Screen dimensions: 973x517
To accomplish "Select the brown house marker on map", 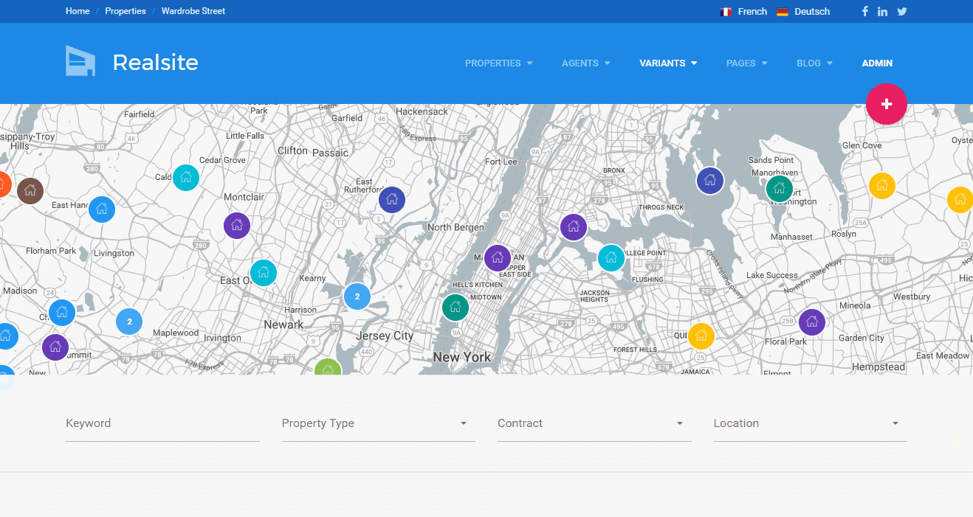I will (x=30, y=191).
